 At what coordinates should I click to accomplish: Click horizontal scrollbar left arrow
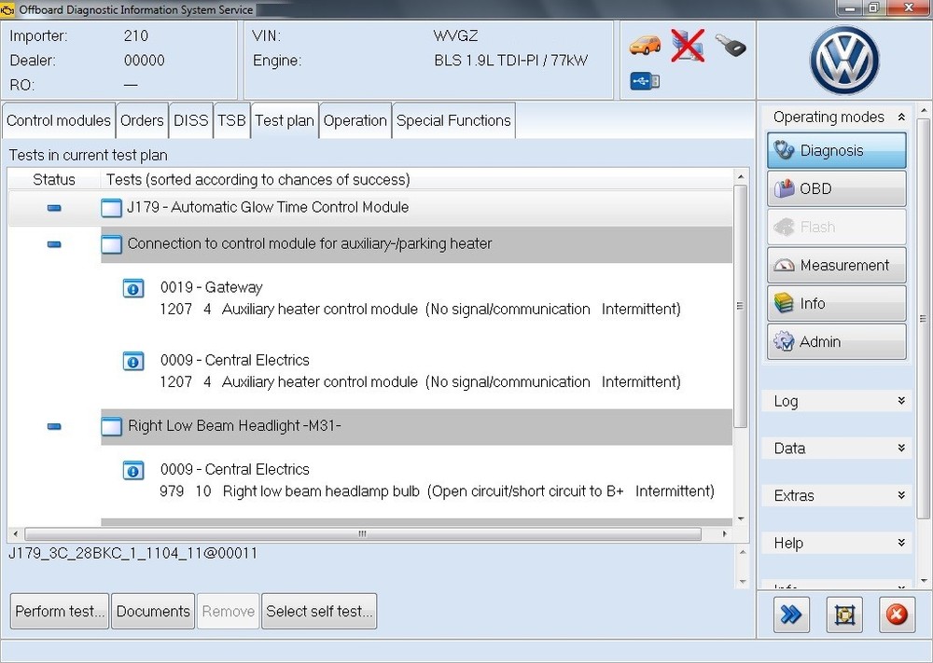point(16,534)
